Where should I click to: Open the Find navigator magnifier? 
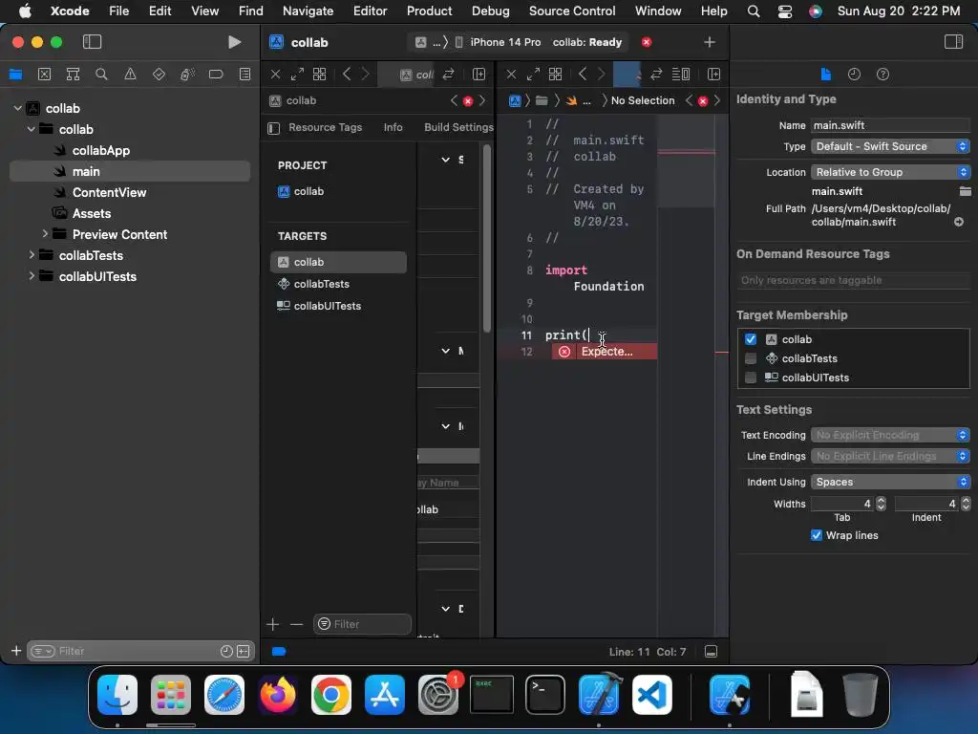(101, 75)
